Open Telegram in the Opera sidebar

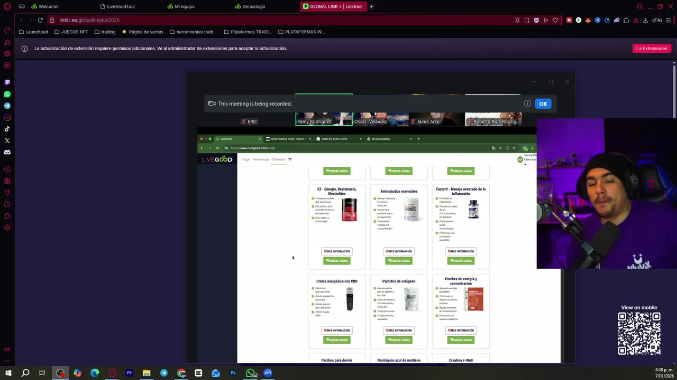7,106
